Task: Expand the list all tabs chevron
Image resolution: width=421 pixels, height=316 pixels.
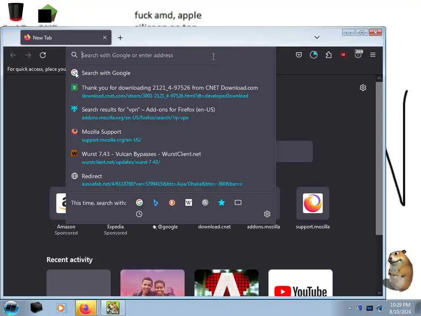Action: coord(317,37)
